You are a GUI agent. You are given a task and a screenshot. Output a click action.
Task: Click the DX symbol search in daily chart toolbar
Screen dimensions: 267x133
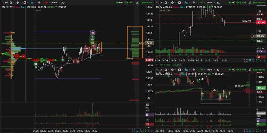pos(159,3)
